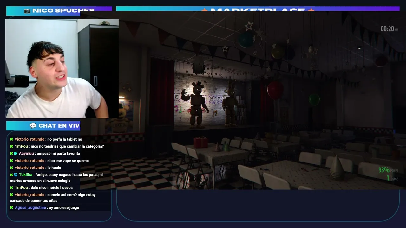Click the 93% power indicator
Screen dimensions: 406x228
[388, 170]
